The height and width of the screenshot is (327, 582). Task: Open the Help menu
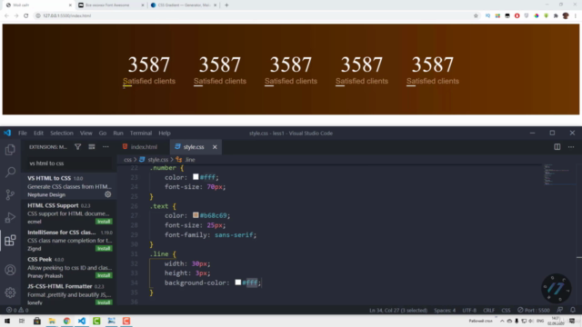pyautogui.click(x=165, y=134)
